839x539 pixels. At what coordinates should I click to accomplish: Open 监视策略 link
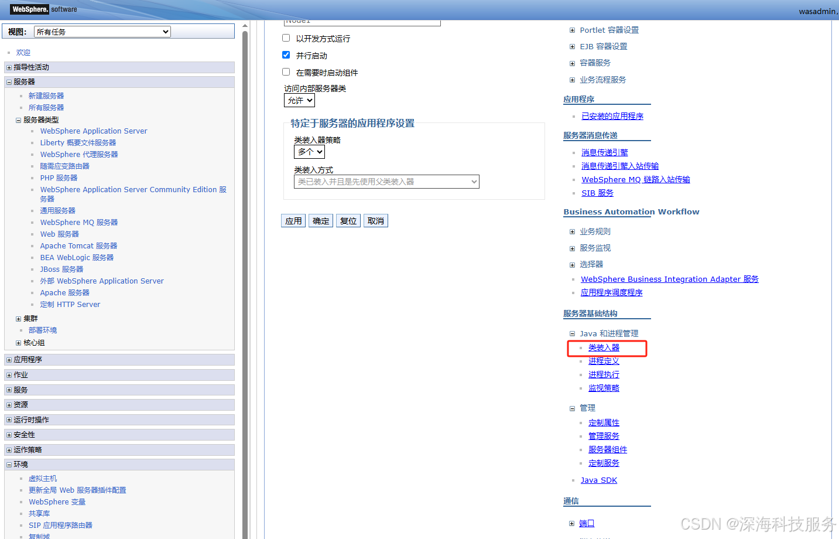tap(604, 388)
